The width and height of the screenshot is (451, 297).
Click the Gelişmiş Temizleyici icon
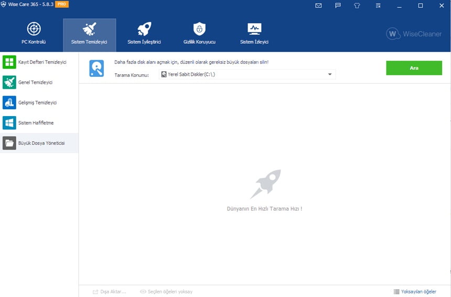pos(9,102)
